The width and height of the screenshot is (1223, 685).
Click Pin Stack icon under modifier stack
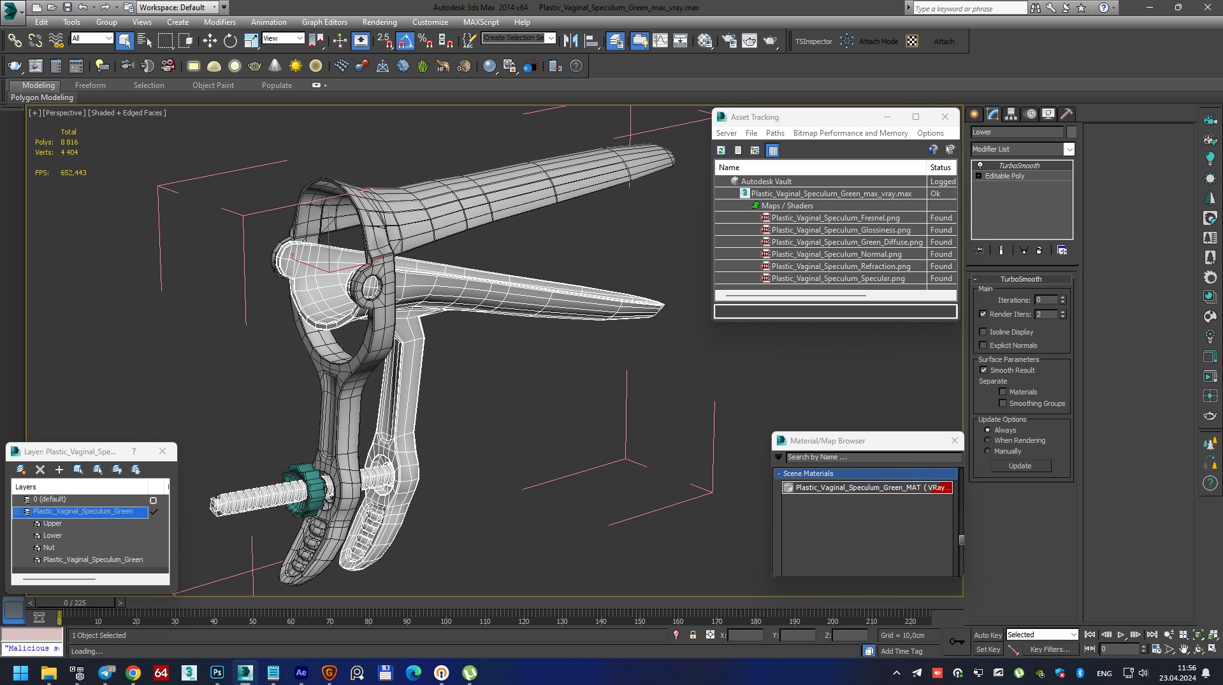(x=980, y=250)
